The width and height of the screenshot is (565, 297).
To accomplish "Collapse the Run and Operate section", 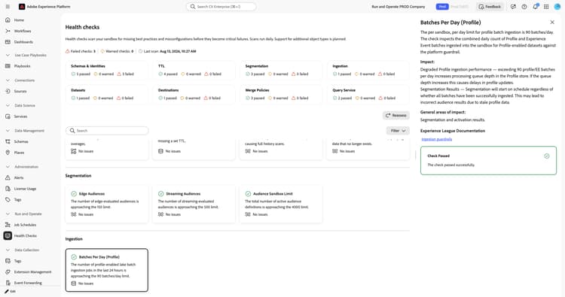I will (8, 214).
